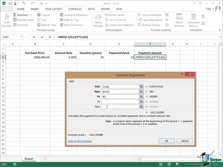Click into the Fv input field

click(x=120, y=102)
